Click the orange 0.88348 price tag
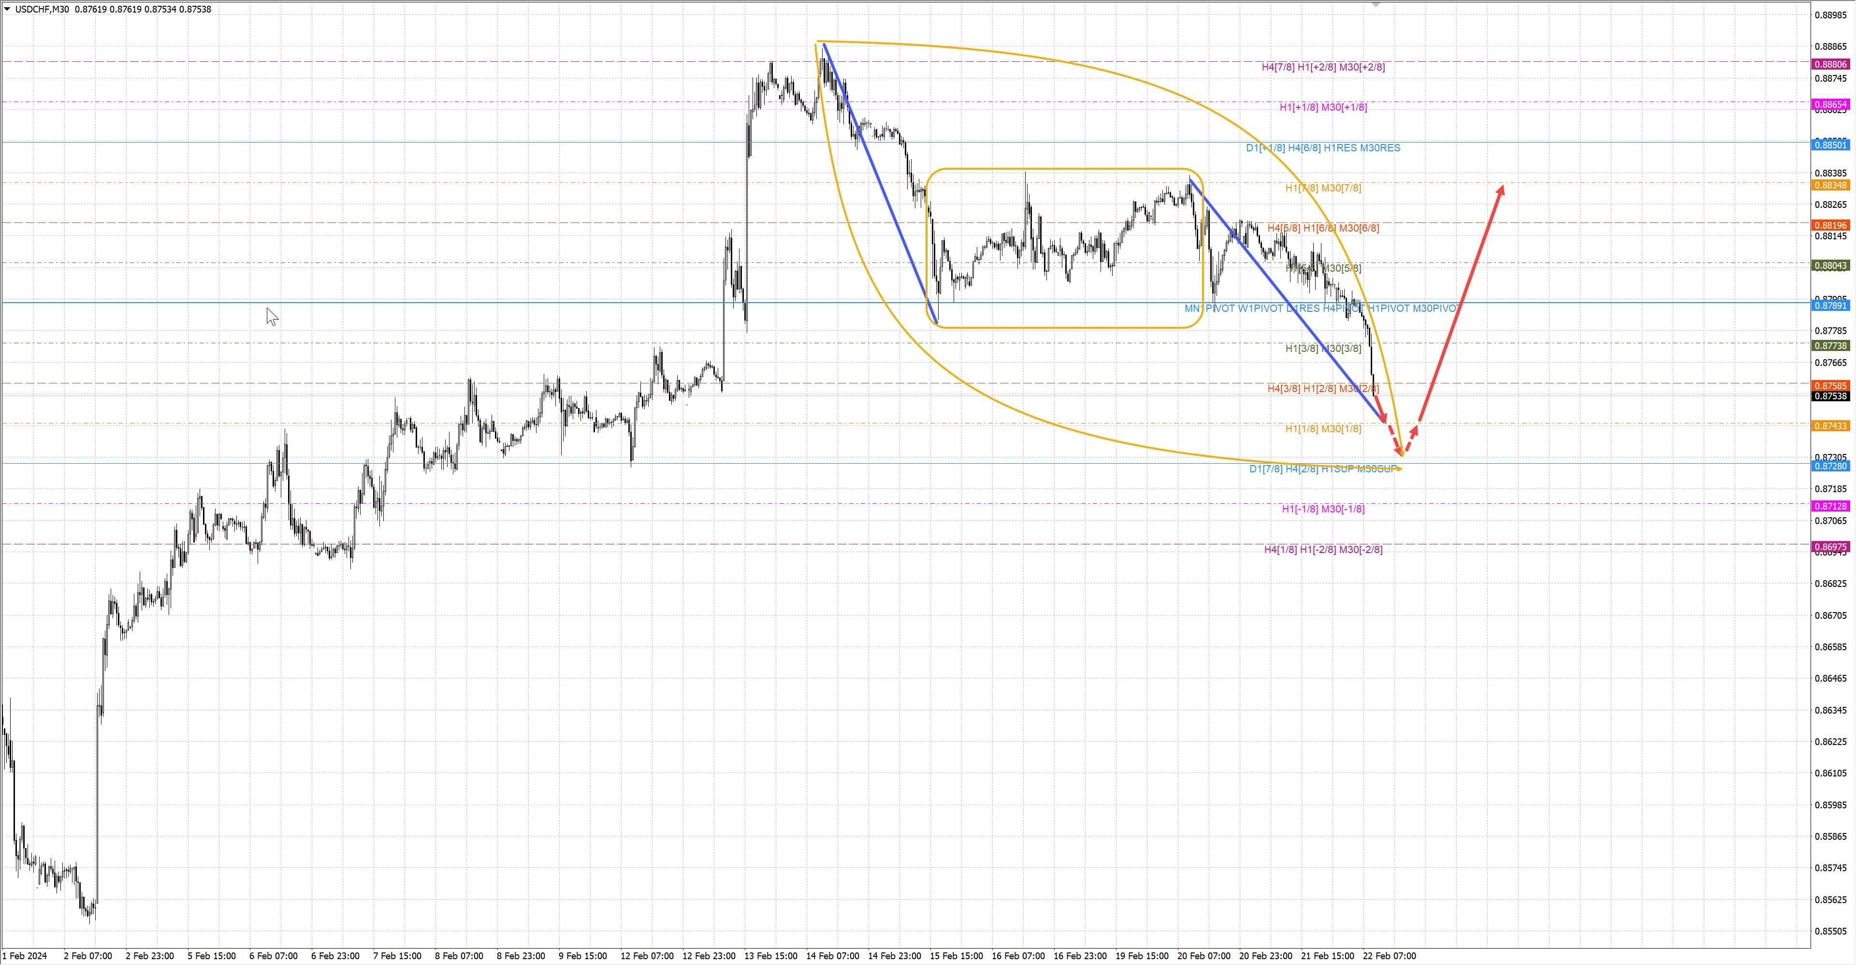This screenshot has height=965, width=1856. tap(1830, 185)
